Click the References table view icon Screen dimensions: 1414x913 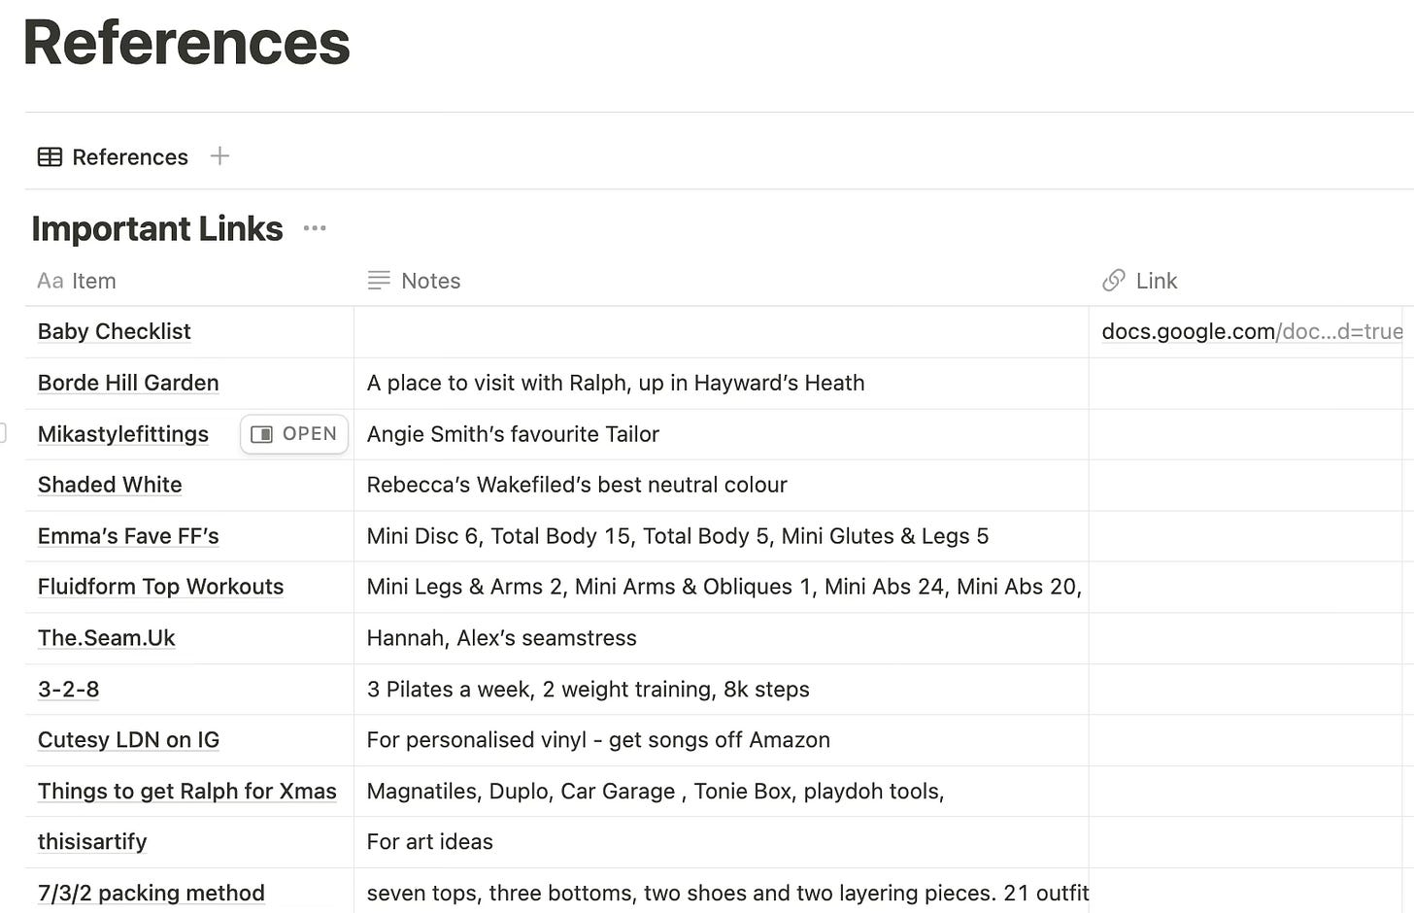coord(50,156)
